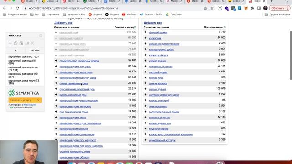Add 'одноэтажный каркасный дом' with plus icon
Image resolution: width=292 pixels, height=164 pixels.
pos(56,89)
